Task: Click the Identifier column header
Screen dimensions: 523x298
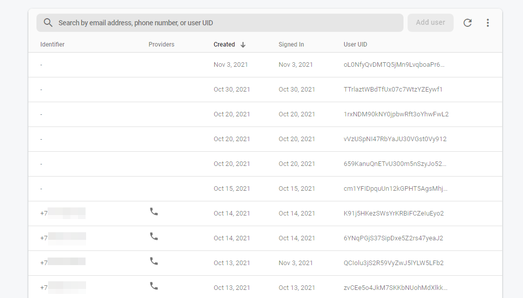Action: [x=53, y=45]
